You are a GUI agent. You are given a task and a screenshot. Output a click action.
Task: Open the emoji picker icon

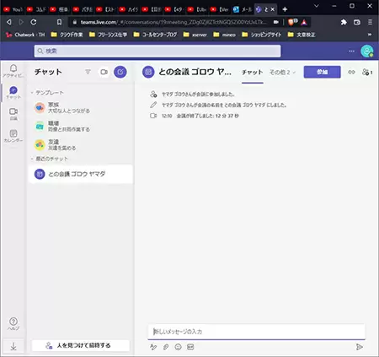click(x=179, y=347)
